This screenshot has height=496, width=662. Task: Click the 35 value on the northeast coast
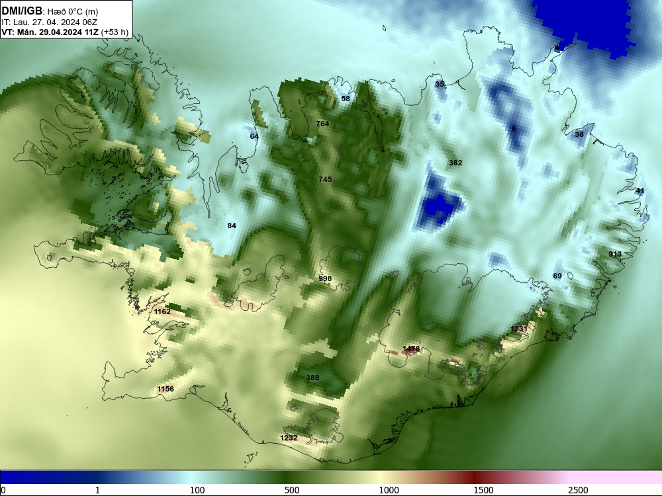[x=440, y=84]
